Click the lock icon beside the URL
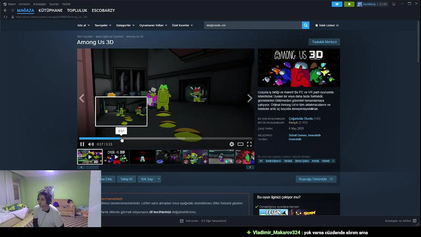Viewport: 421px width, 237px height. point(13,17)
